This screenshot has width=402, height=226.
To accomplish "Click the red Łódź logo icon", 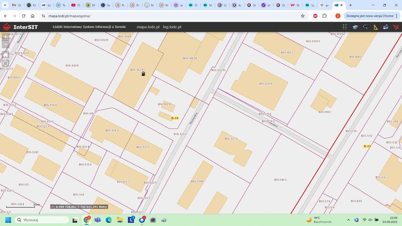I will pyautogui.click(x=396, y=27).
